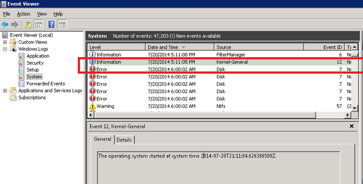The width and height of the screenshot is (363, 184).
Task: Open Help via the blue question mark icon
Action: pos(52,24)
